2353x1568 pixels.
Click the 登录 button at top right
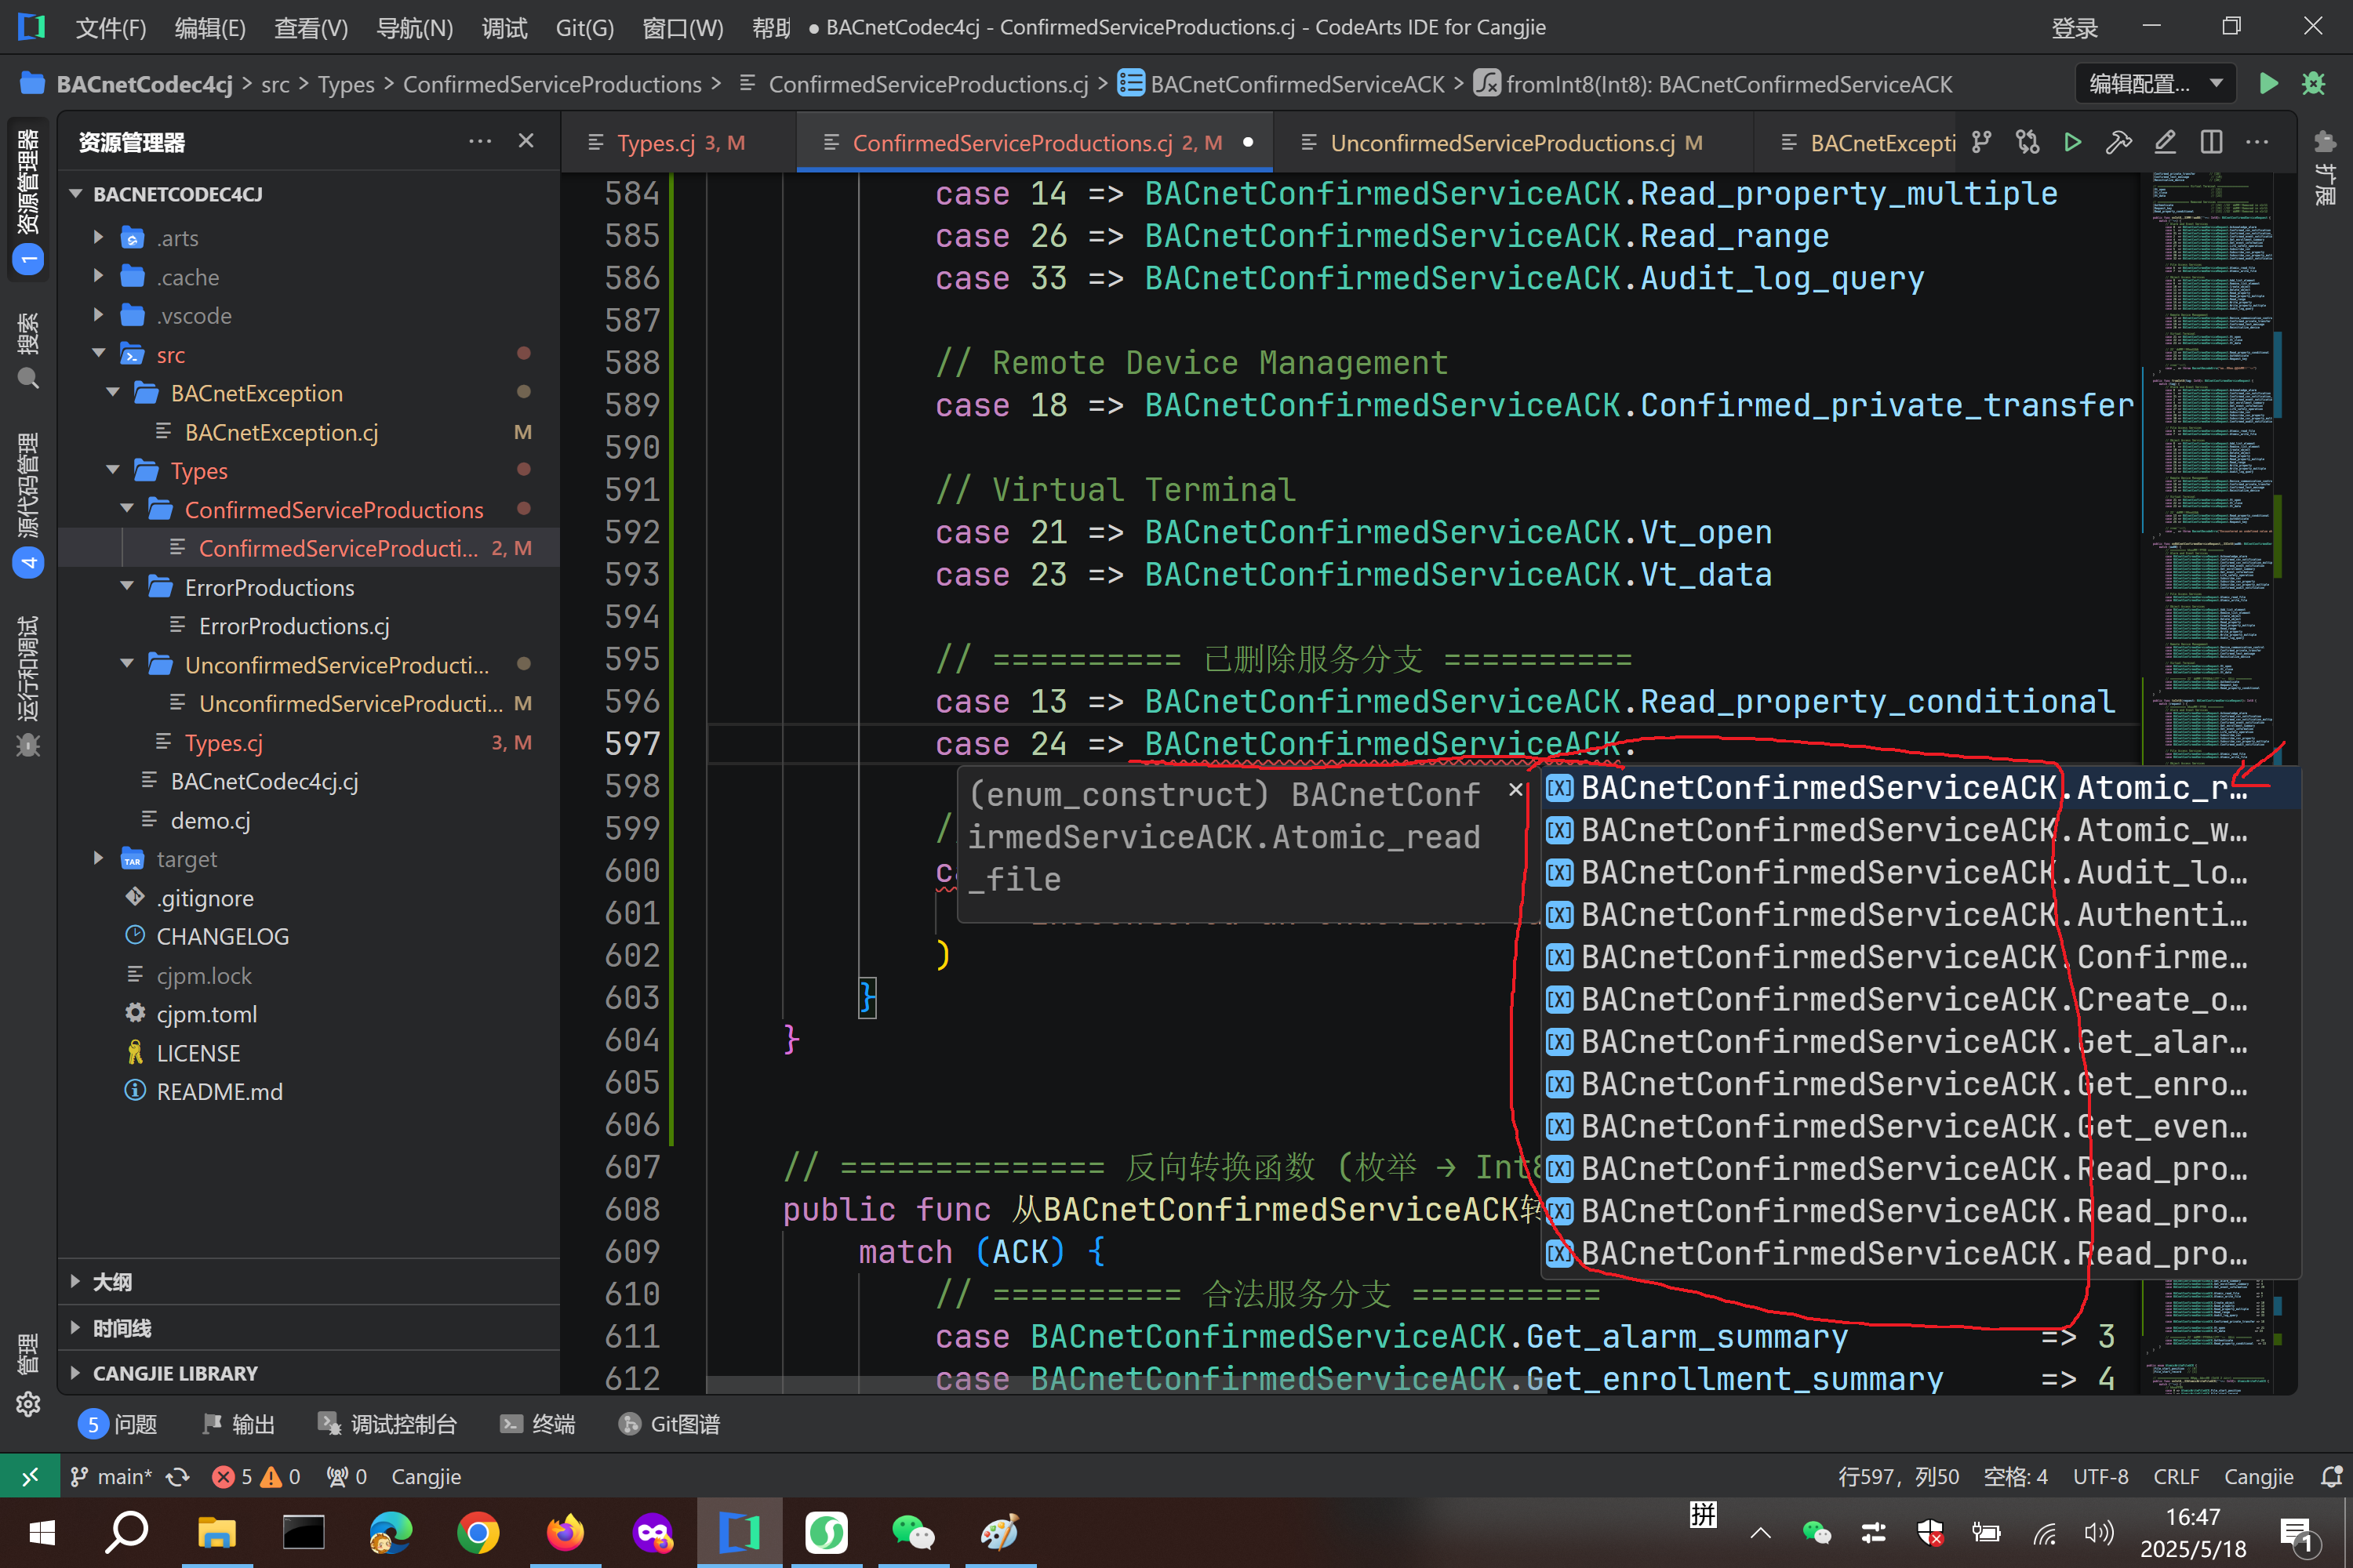tap(2074, 27)
